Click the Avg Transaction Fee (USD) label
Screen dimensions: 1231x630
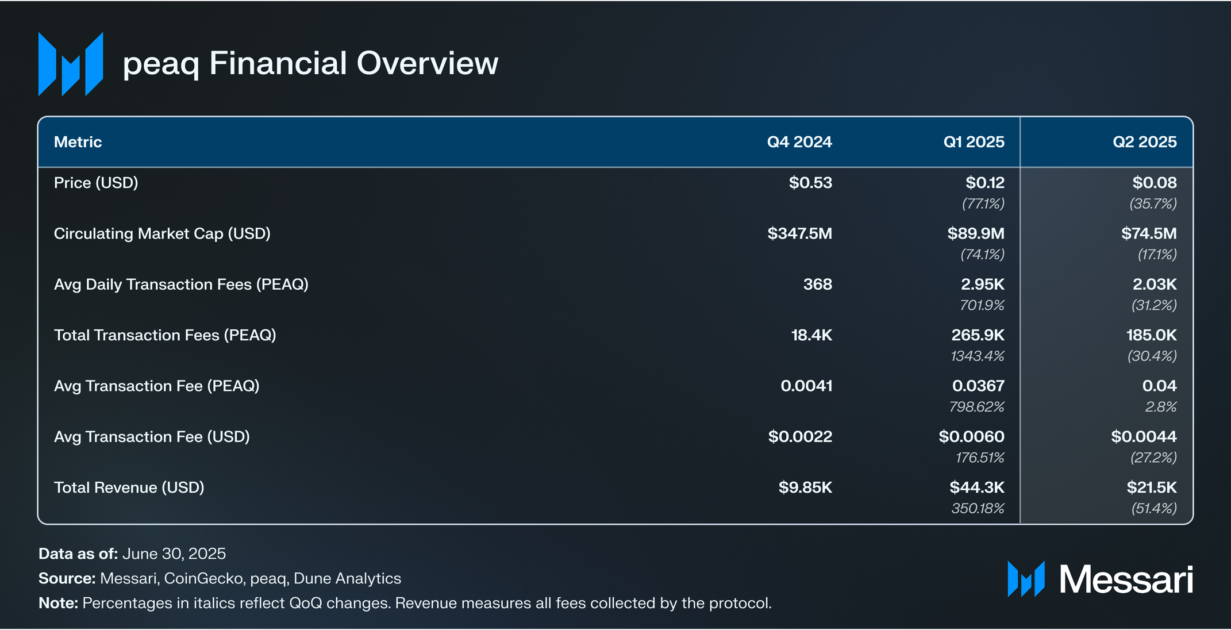152,437
